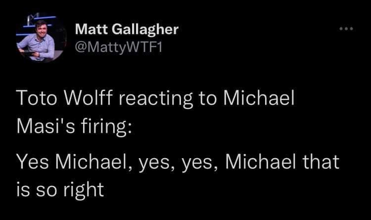Click the first name "Matt" in header

[x=90, y=29]
